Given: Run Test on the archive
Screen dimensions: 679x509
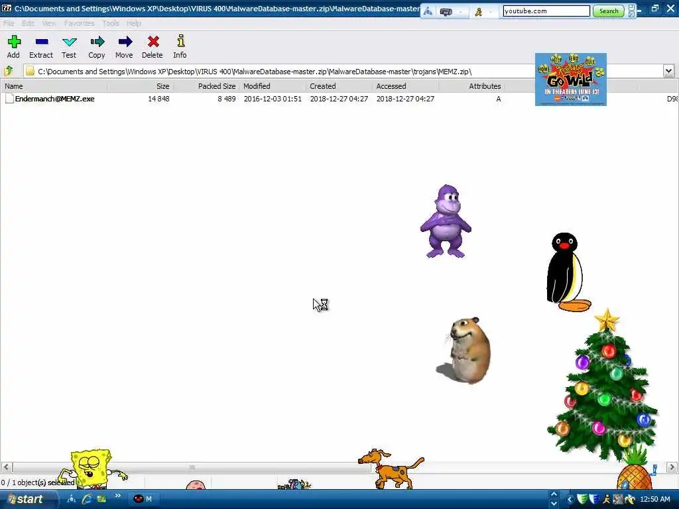Looking at the screenshot, I should click(69, 47).
